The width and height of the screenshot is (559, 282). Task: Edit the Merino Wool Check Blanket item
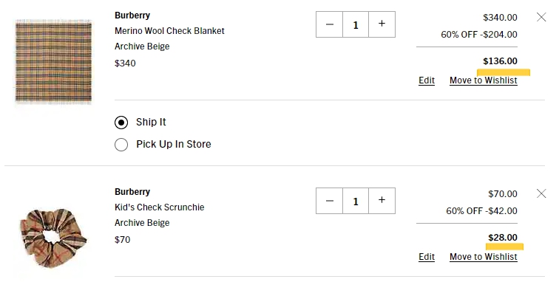click(427, 80)
